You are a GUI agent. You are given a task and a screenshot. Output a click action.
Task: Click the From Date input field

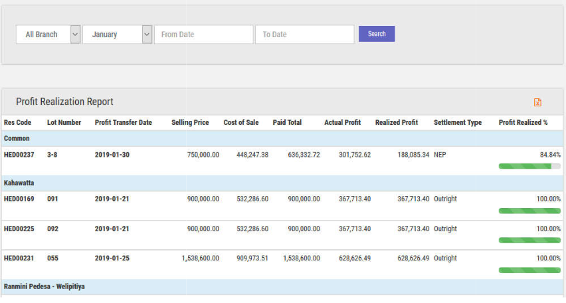(203, 35)
